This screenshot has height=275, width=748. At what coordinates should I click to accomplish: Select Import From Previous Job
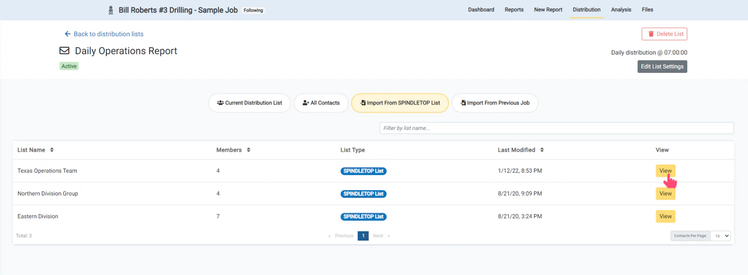coord(495,103)
